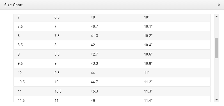
Task: Click the 42.7 European size cell
Action: [x=94, y=54]
